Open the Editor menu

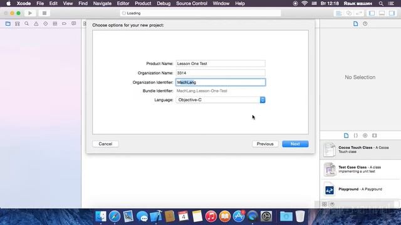pyautogui.click(x=123, y=4)
